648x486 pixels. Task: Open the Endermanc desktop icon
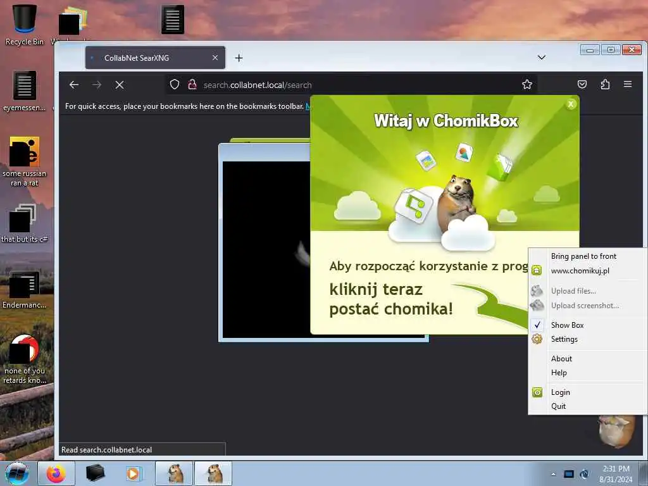click(x=25, y=289)
